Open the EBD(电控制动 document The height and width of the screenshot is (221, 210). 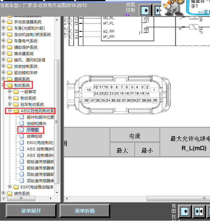point(40,143)
